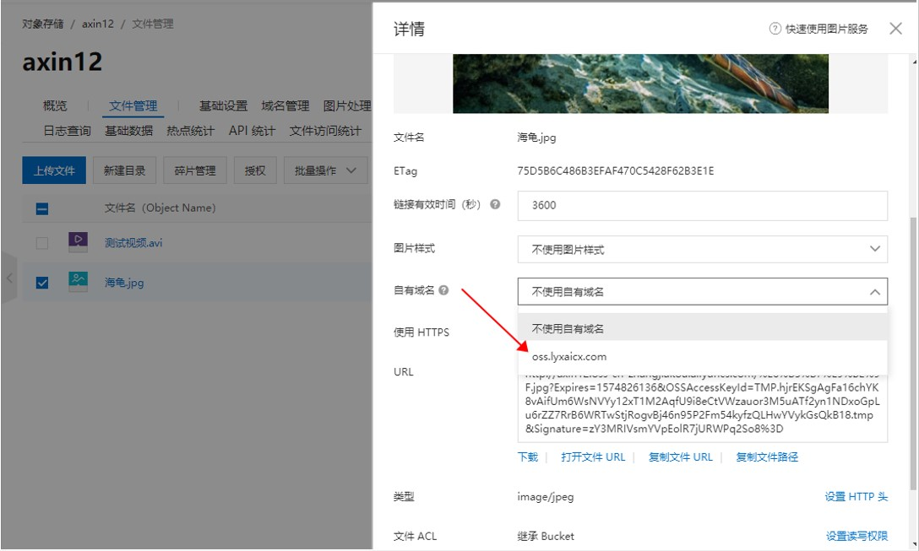This screenshot has width=919, height=551.
Task: Uncheck the box for 海龟.jpg
Action: 42,282
